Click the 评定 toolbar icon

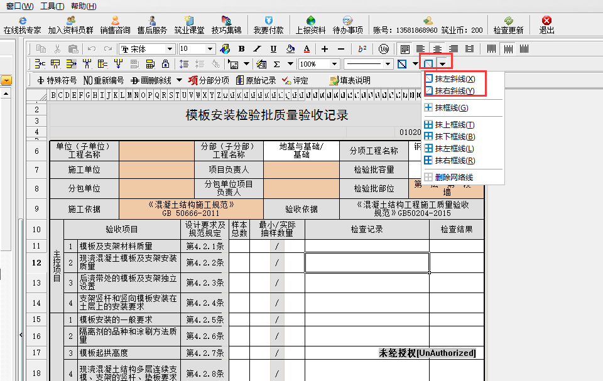click(x=295, y=80)
